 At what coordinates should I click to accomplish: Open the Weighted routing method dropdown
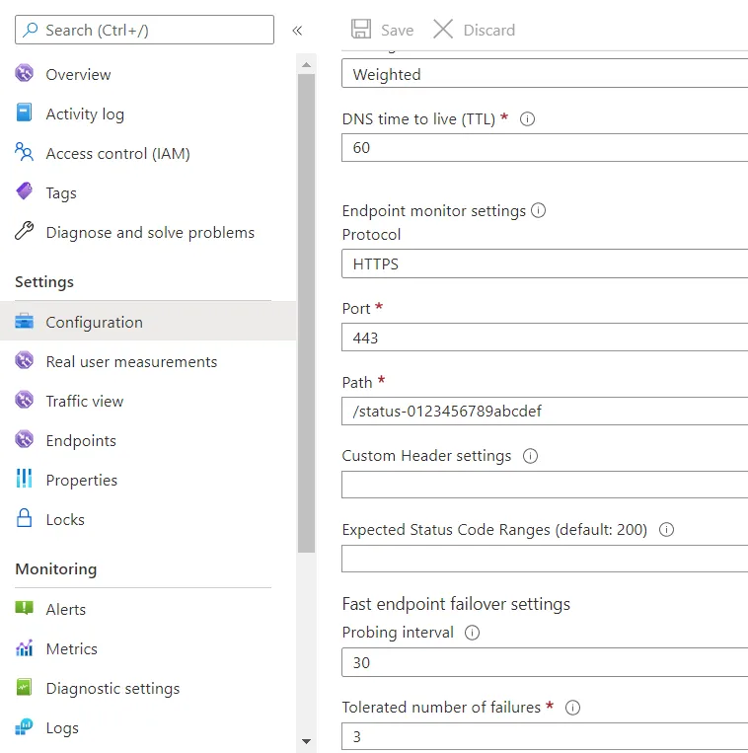[545, 75]
